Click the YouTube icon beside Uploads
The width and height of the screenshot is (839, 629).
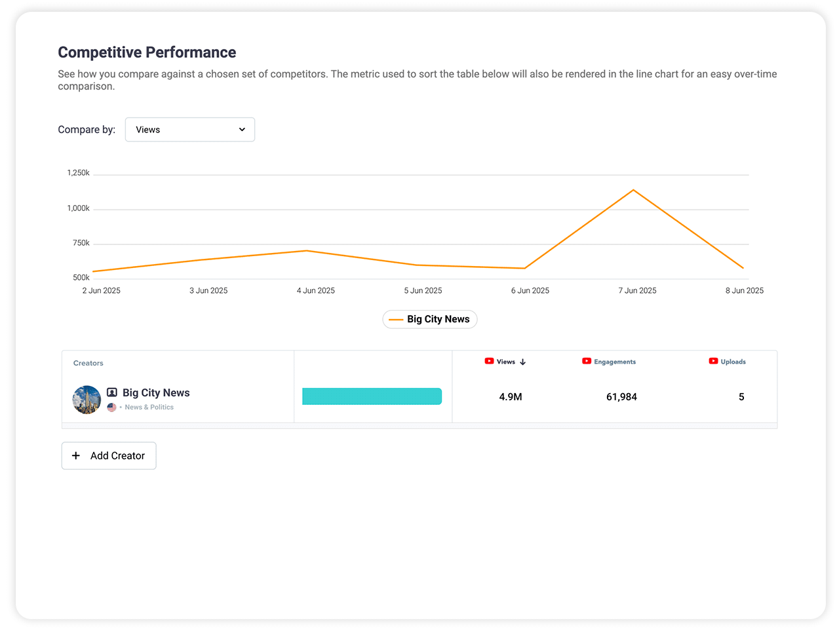click(713, 361)
